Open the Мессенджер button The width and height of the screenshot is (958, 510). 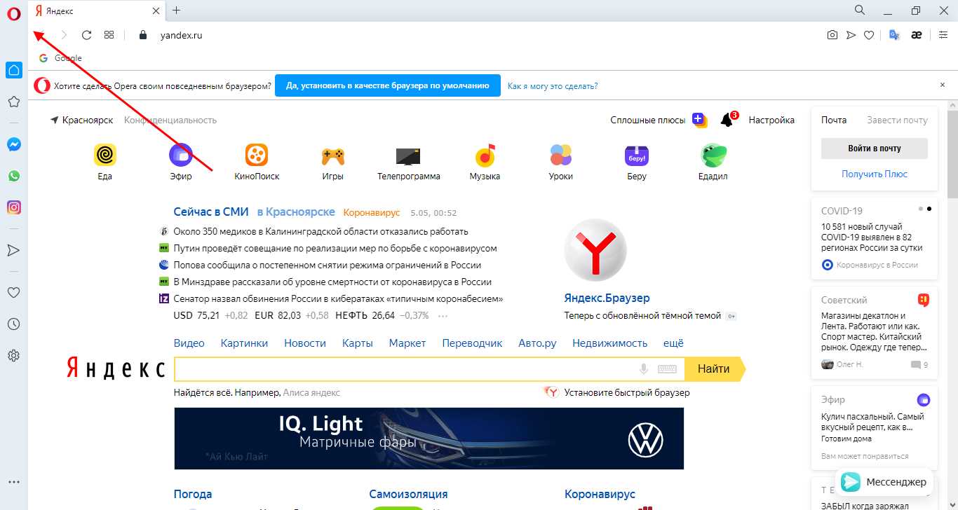(884, 482)
